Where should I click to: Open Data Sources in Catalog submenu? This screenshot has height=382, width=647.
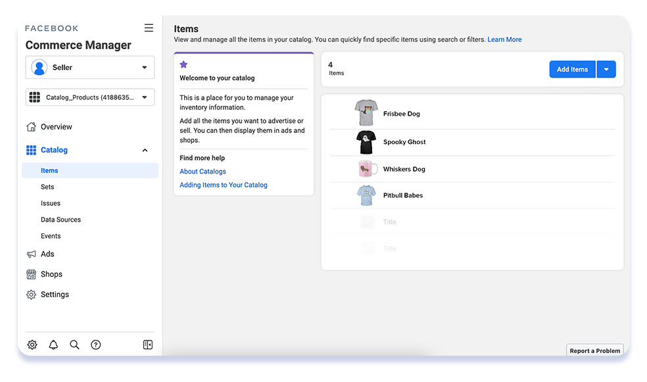(60, 220)
